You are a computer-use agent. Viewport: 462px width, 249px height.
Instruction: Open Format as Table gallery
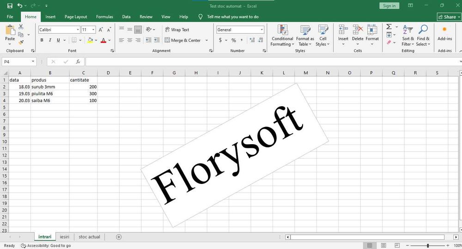click(x=305, y=36)
